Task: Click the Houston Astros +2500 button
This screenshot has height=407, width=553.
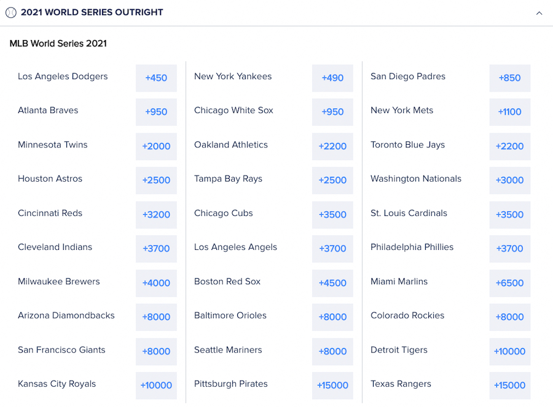Action: click(x=156, y=180)
